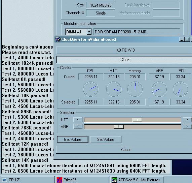Minimize the ClockGen window

coord(182,39)
